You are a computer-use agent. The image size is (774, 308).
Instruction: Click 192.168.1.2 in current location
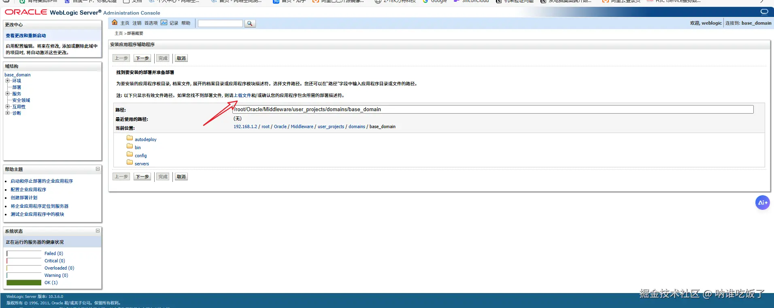click(x=245, y=127)
